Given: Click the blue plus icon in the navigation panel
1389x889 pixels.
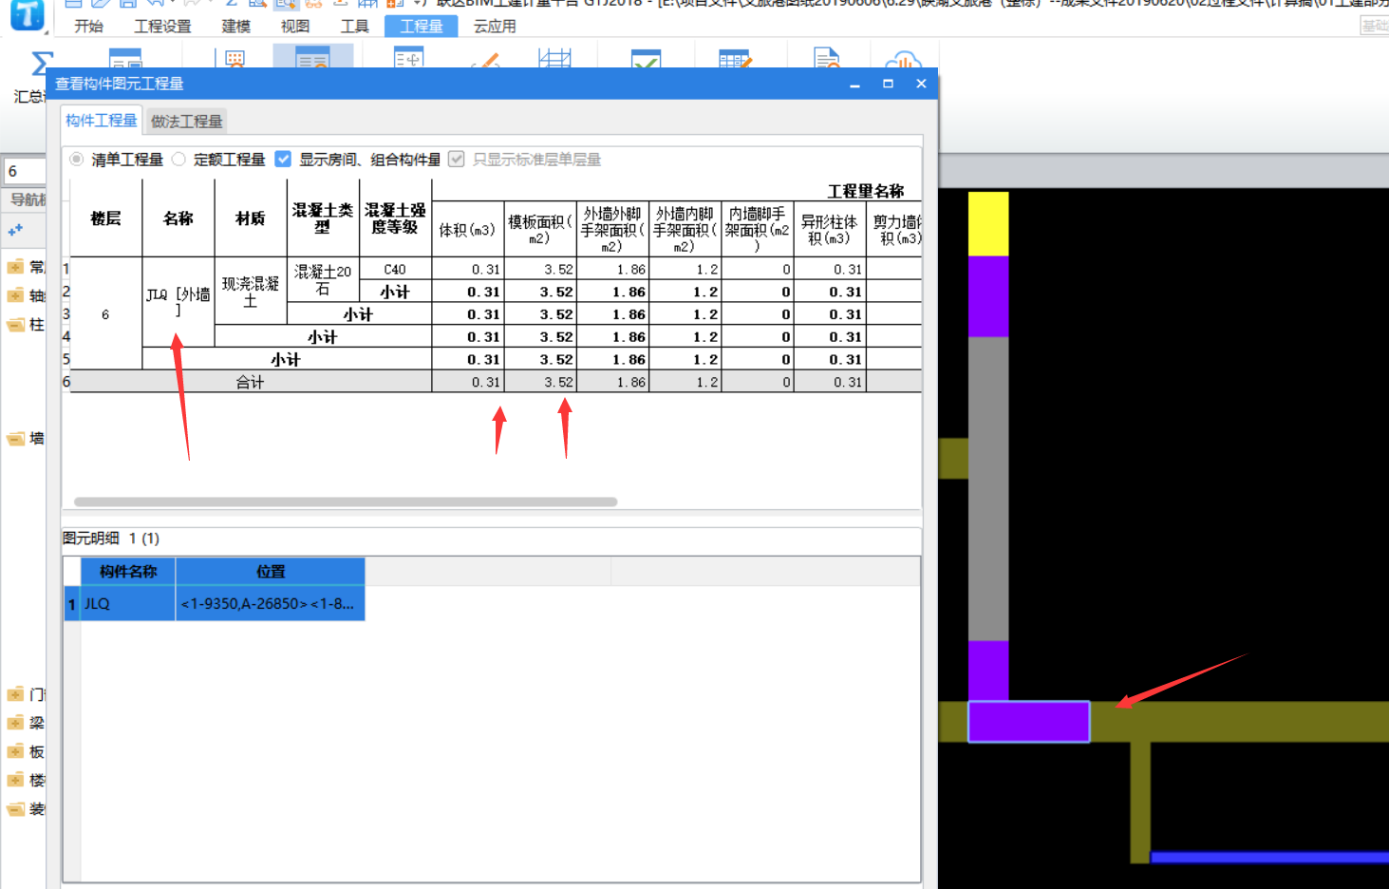Looking at the screenshot, I should pyautogui.click(x=15, y=230).
